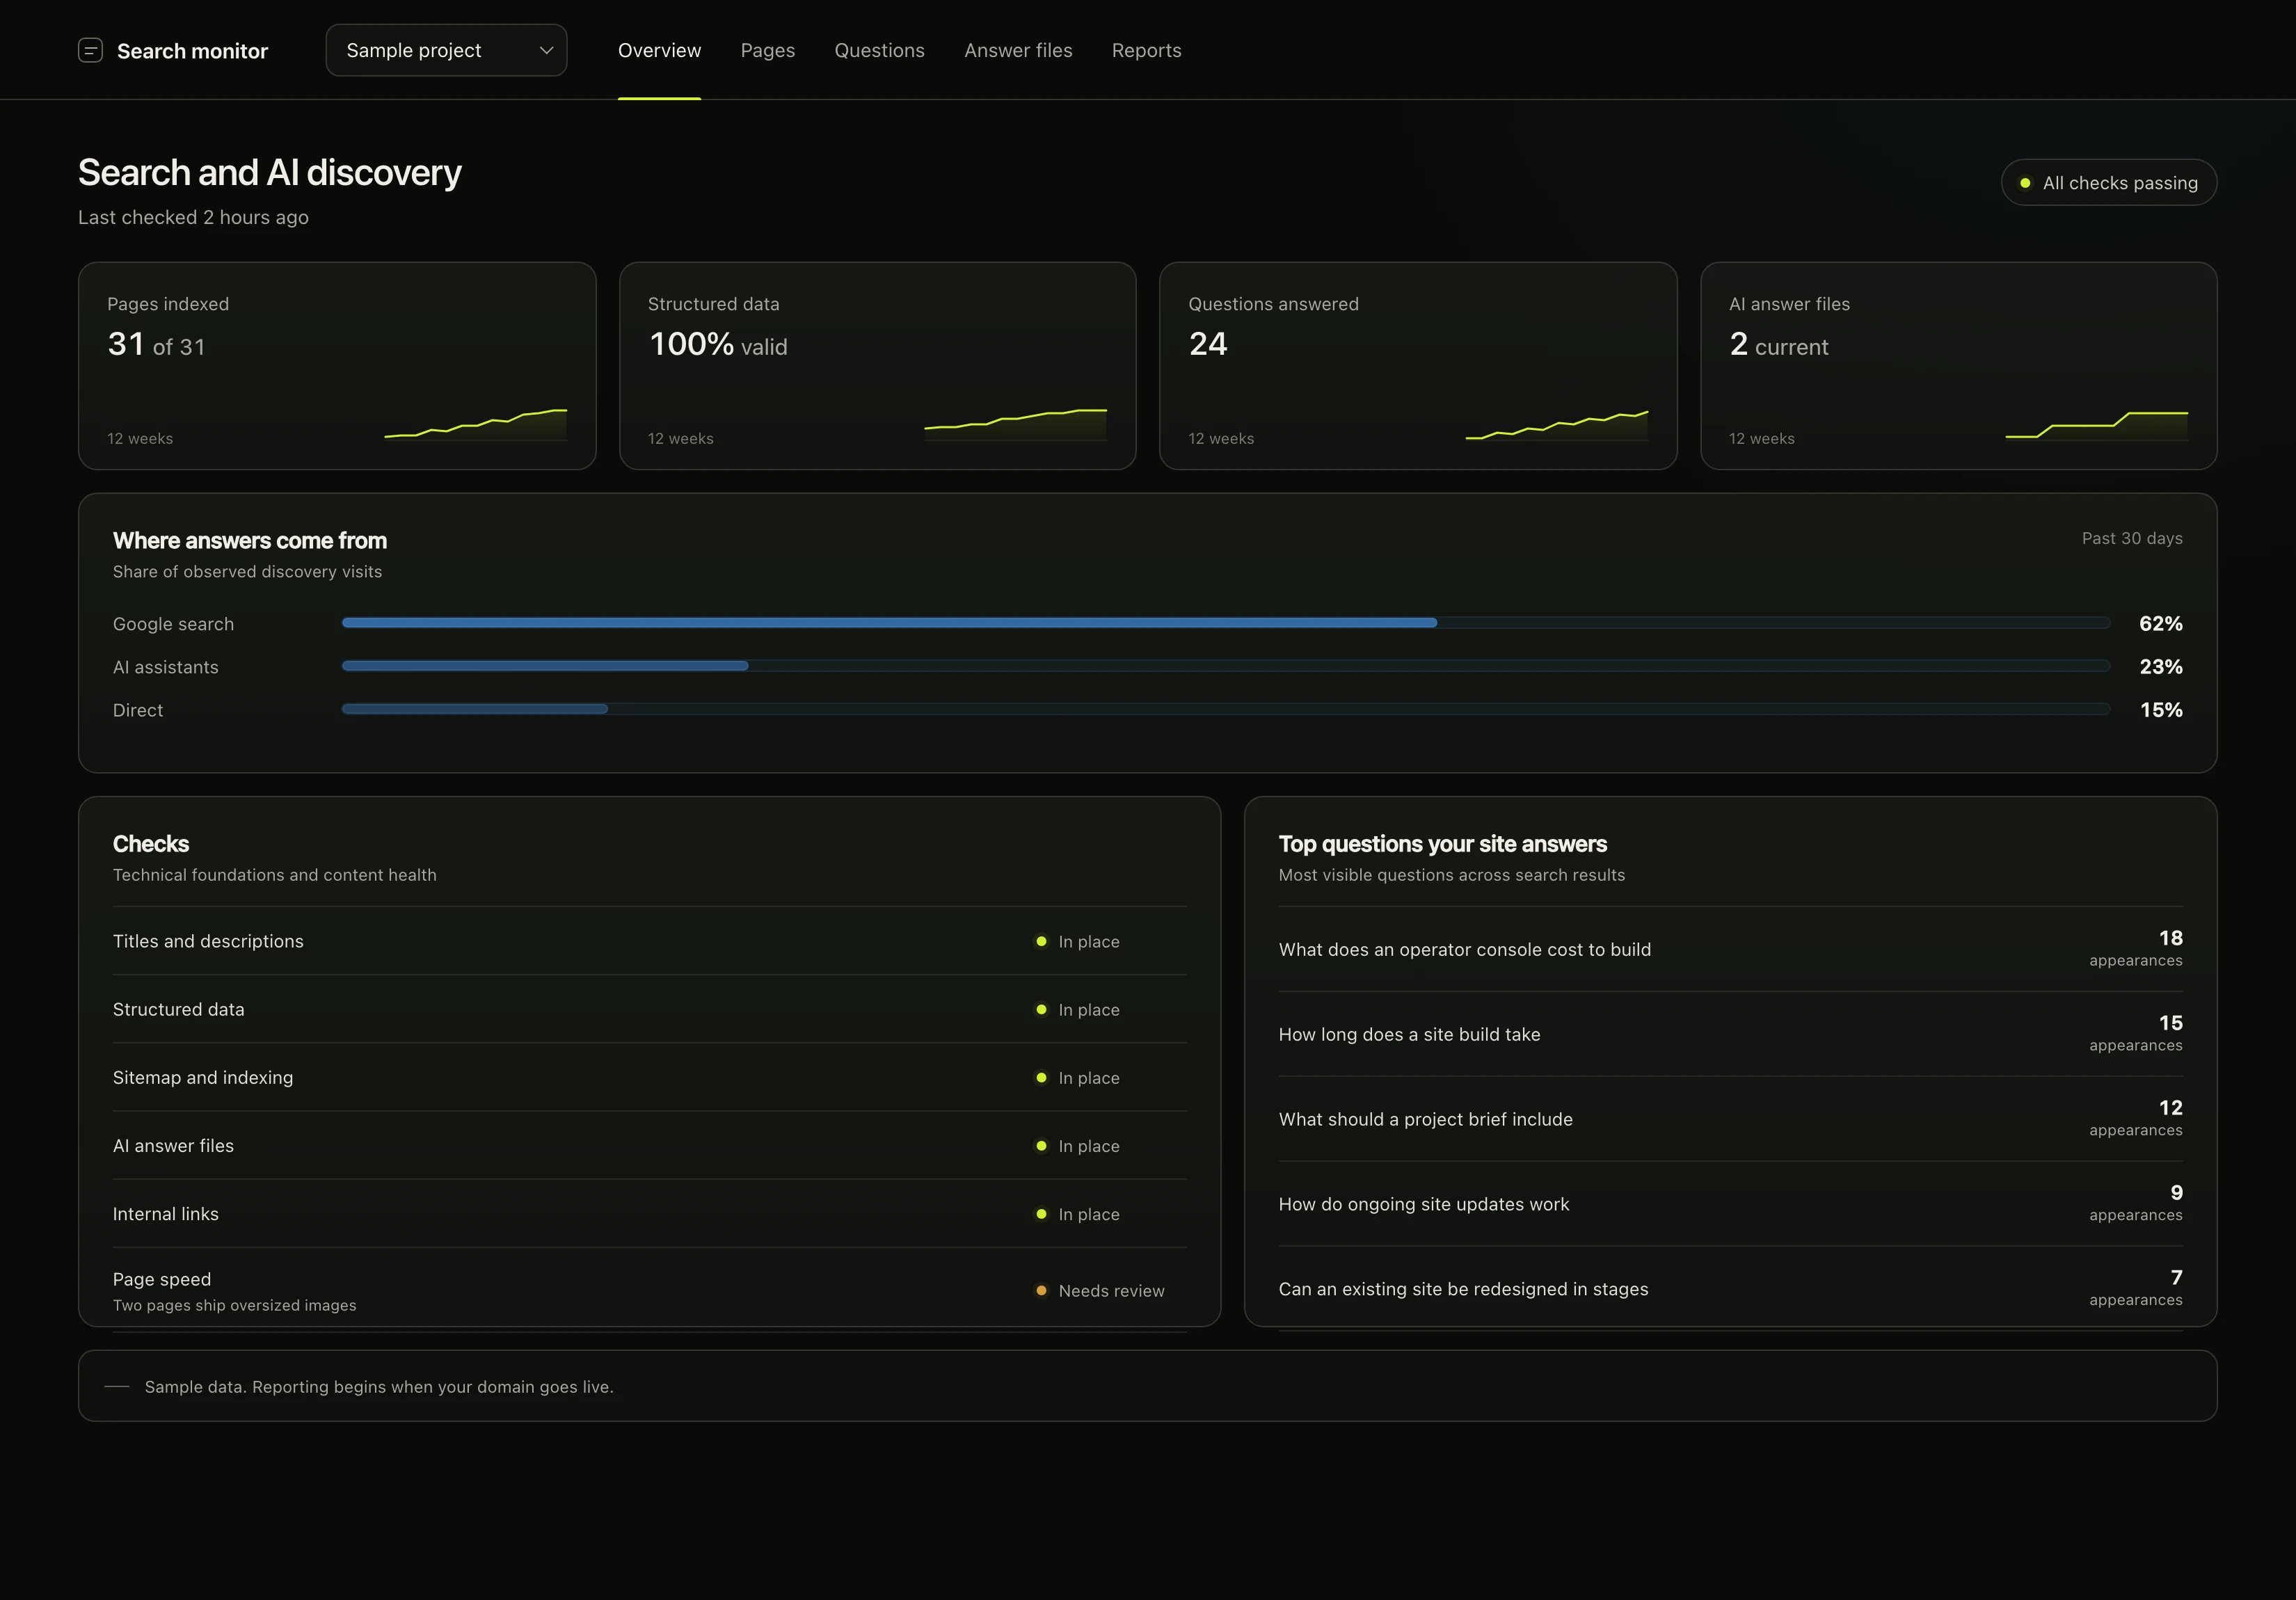Click the Where answers come from heading
This screenshot has height=1600, width=2296.
250,540
